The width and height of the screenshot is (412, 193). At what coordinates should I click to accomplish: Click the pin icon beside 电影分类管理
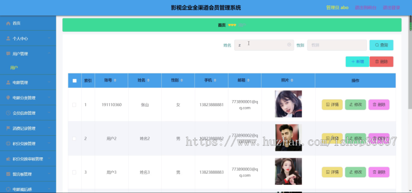(x=8, y=98)
